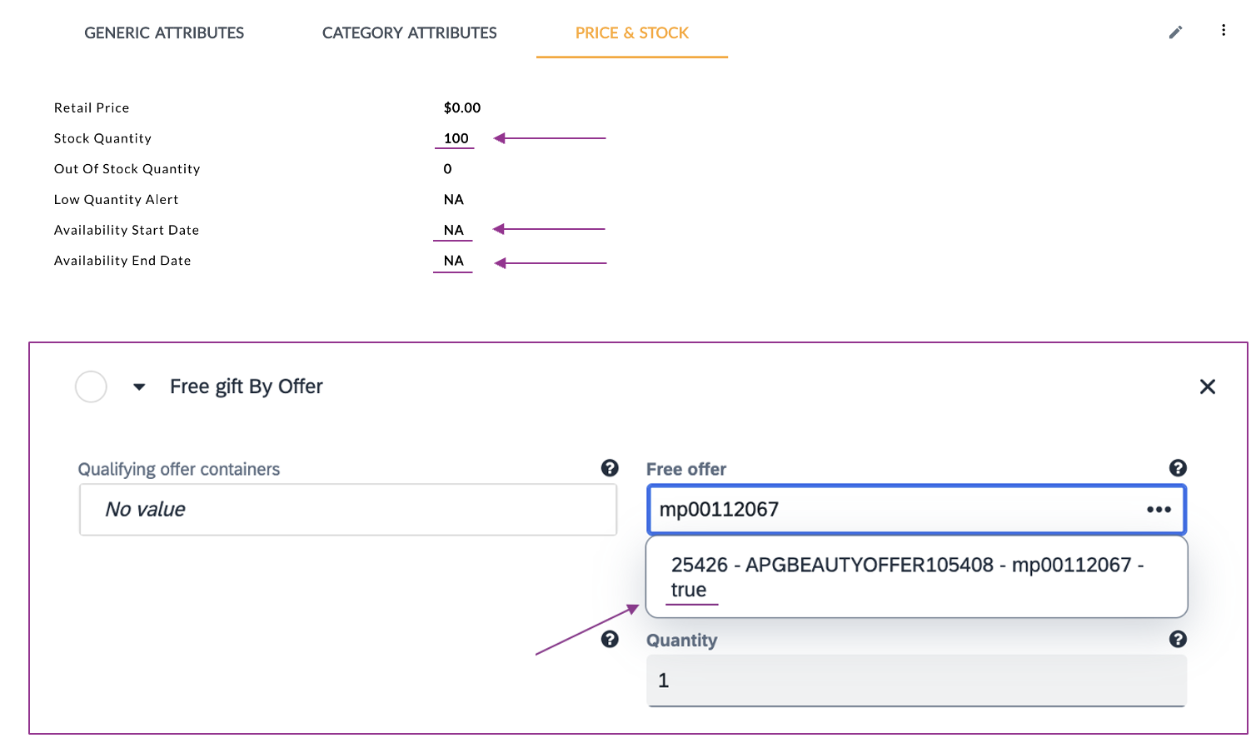The height and width of the screenshot is (738, 1251).
Task: Close the Free gift By Offer panel
Action: 1207,386
